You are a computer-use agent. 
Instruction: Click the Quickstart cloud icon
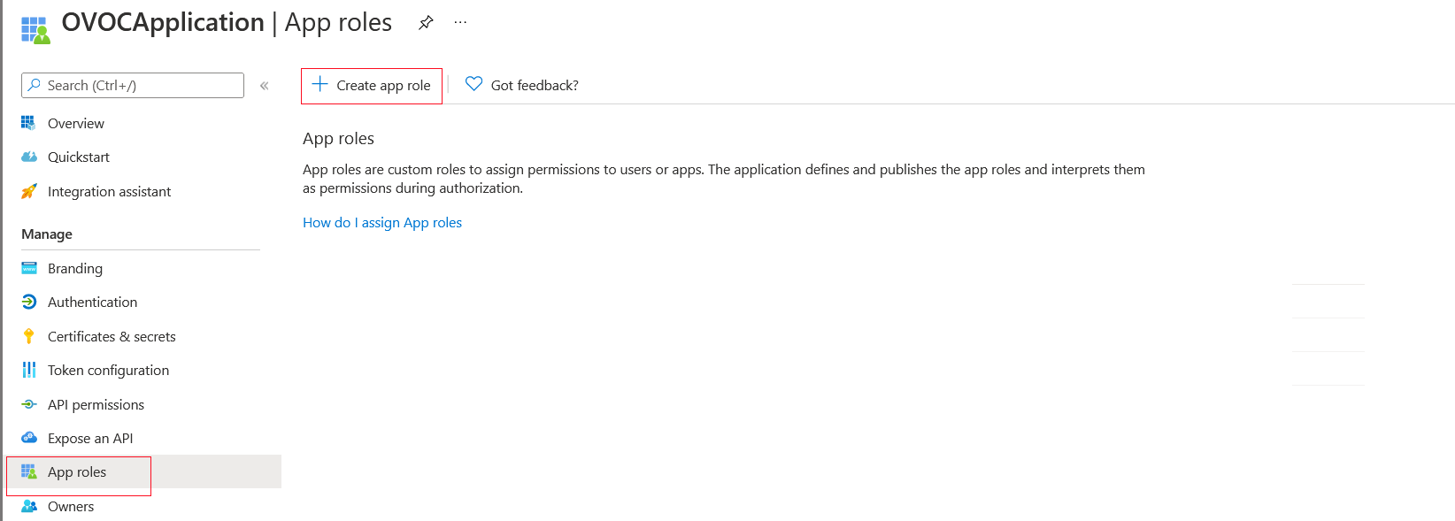coord(29,157)
